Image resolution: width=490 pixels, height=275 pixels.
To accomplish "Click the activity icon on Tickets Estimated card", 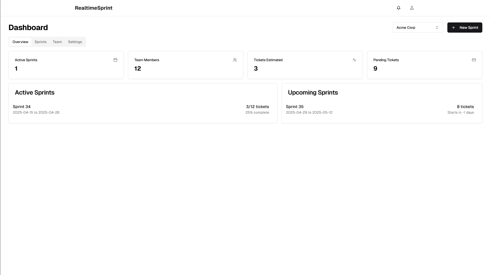I will tap(354, 60).
